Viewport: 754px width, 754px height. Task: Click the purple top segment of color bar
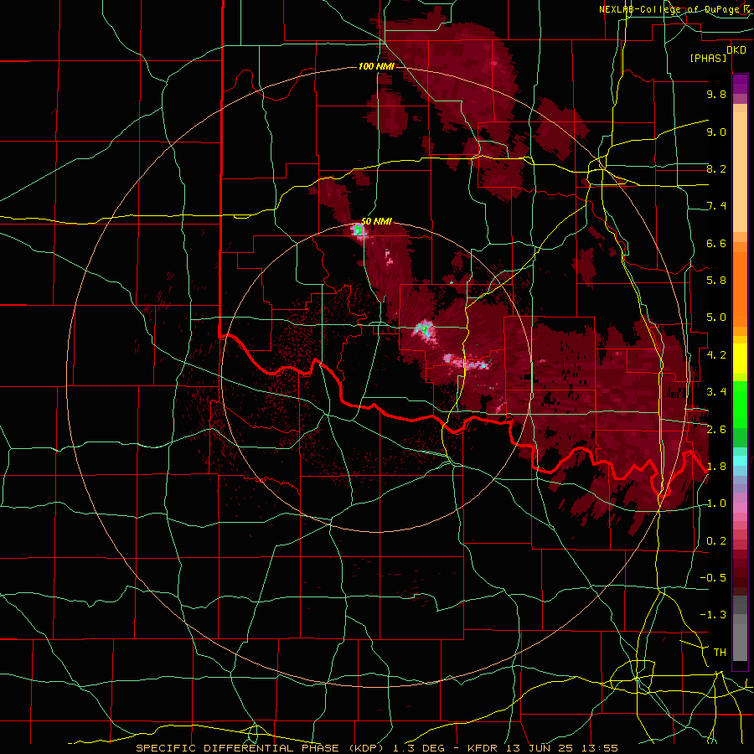pyautogui.click(x=740, y=84)
